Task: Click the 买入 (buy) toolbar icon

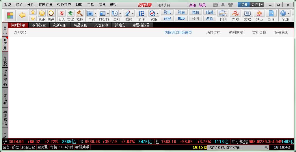Action: pos(62,15)
